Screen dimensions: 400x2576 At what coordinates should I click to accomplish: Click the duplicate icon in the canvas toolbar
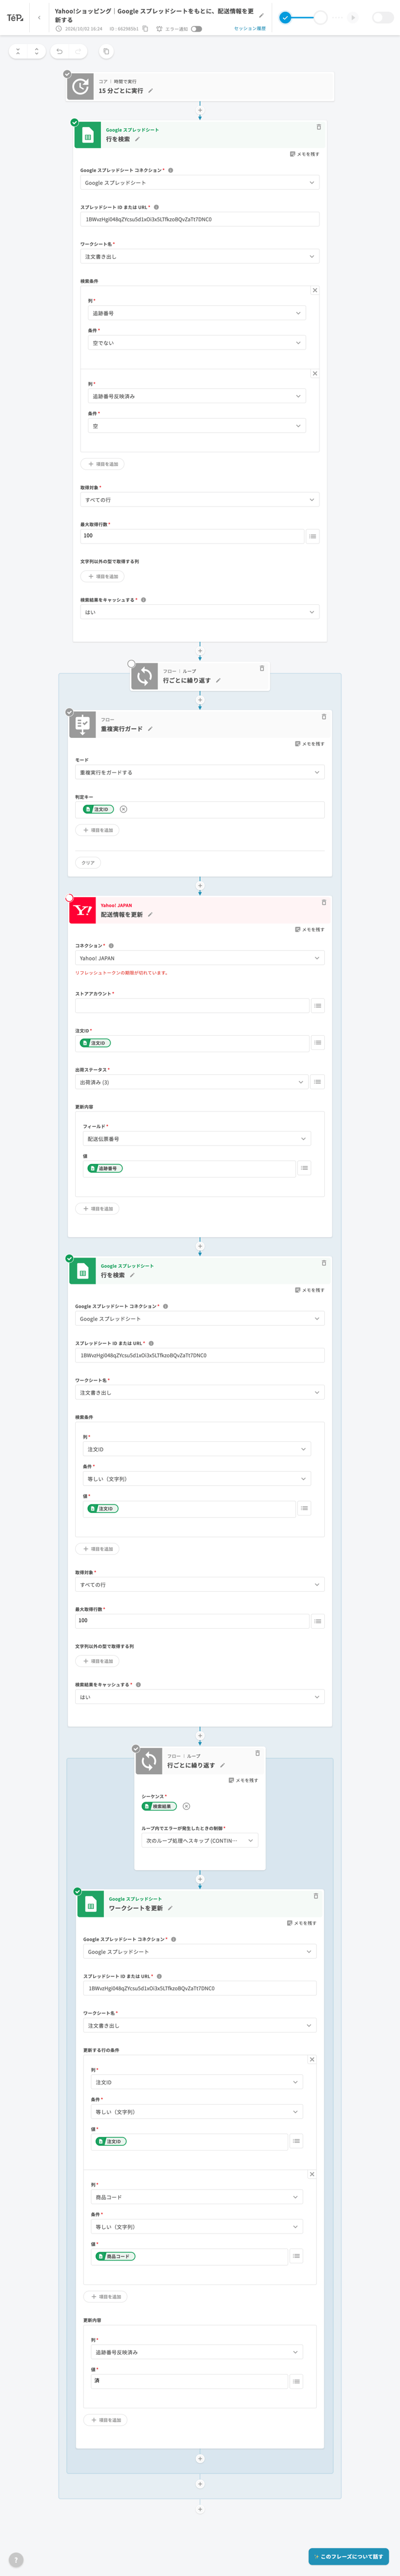106,51
